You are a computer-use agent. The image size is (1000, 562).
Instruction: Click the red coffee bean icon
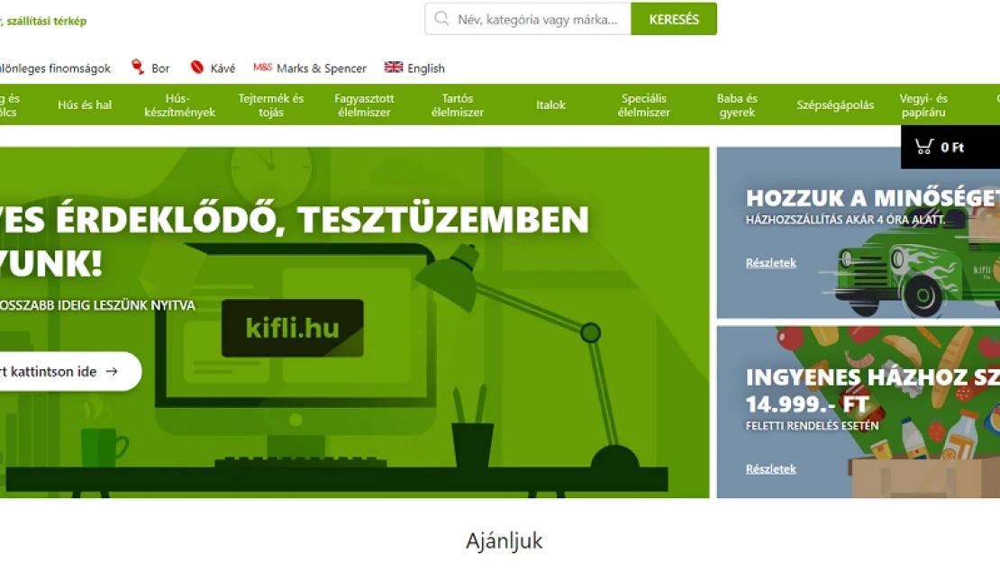(x=197, y=67)
